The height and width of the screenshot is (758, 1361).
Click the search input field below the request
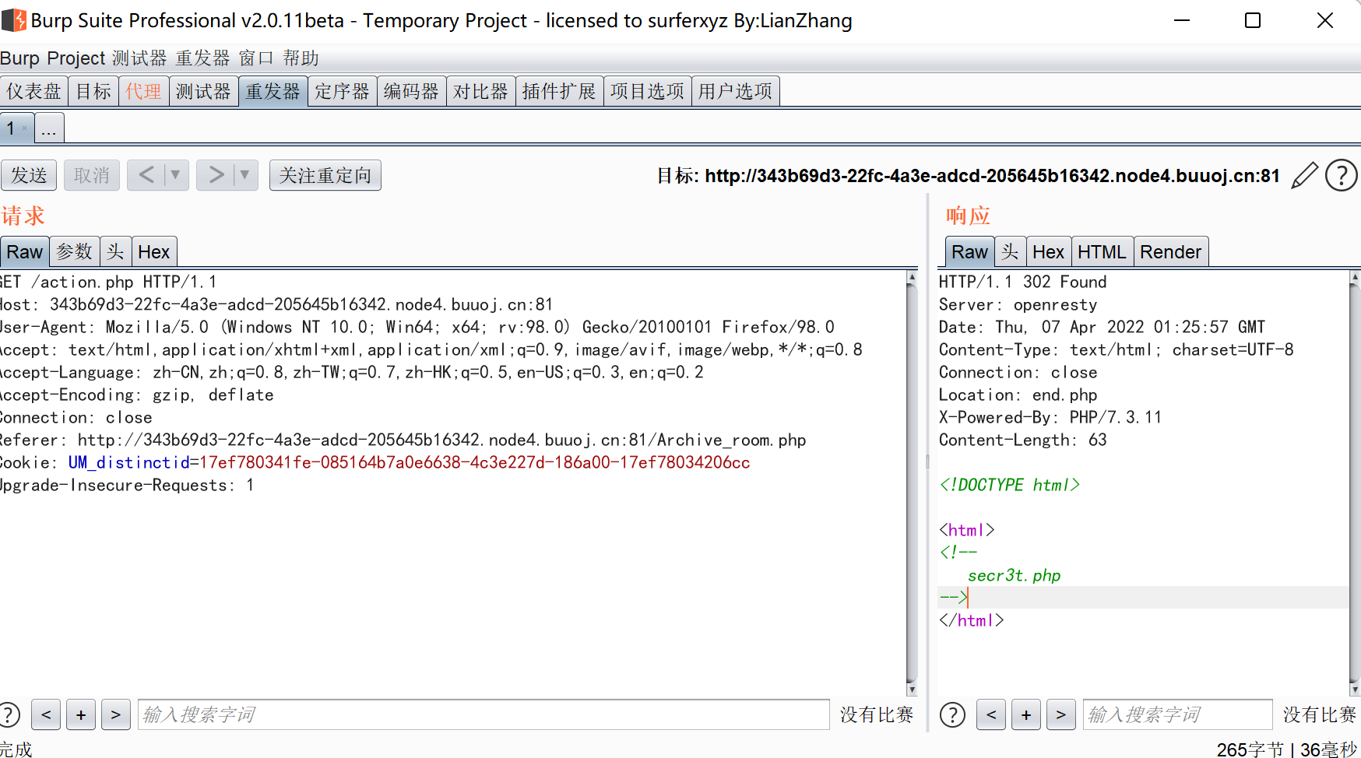(x=483, y=714)
